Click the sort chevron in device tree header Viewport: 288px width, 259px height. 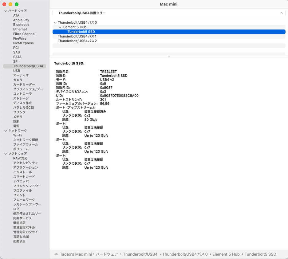[282, 13]
